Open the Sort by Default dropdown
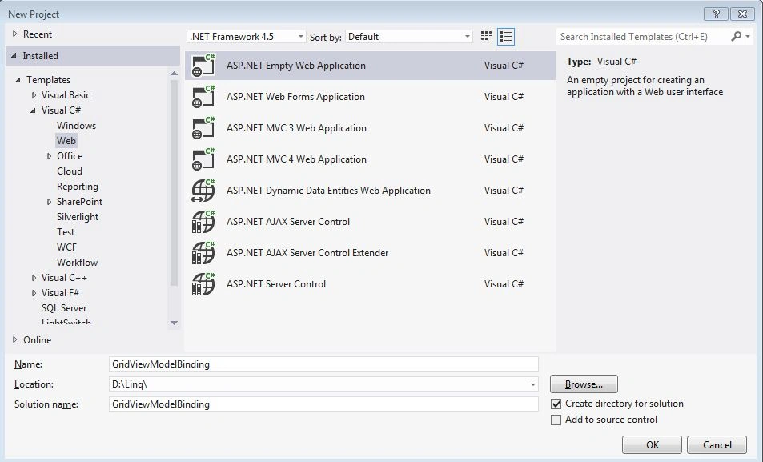Viewport: 763px width, 462px height. coord(409,37)
